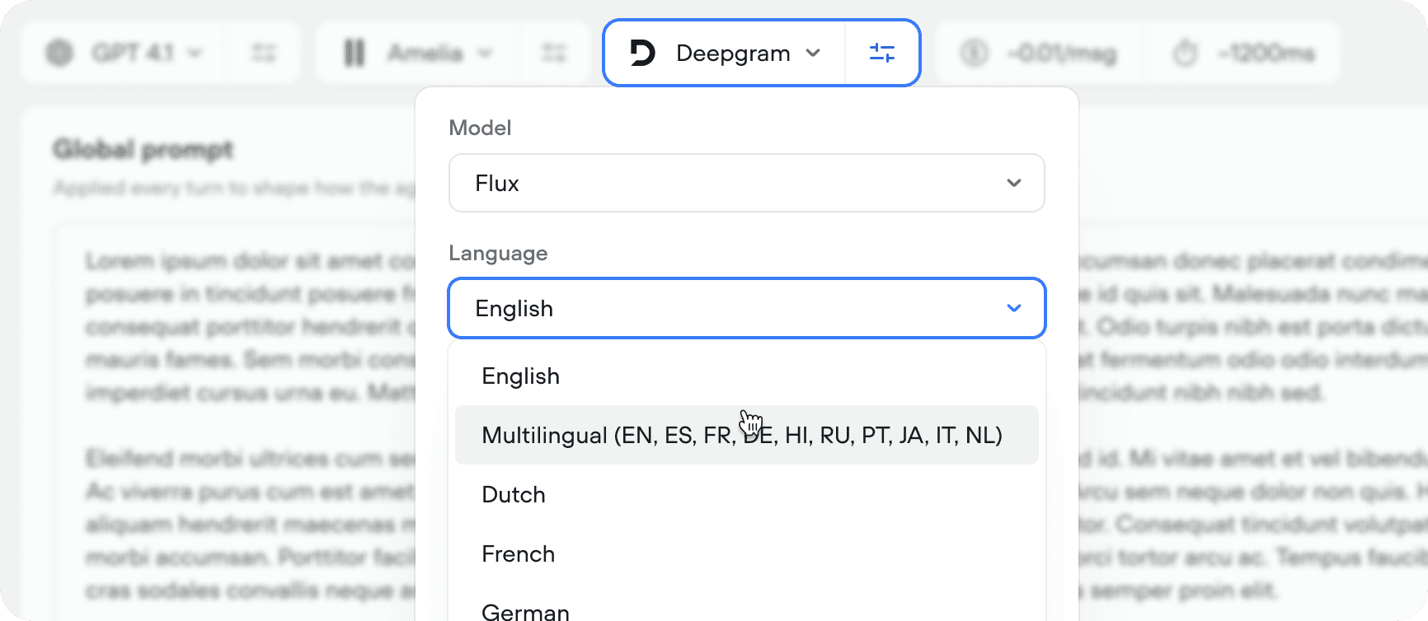Viewport: 1428px width, 621px height.
Task: Open settings sliders icon beside Amelia voice
Action: pos(554,54)
